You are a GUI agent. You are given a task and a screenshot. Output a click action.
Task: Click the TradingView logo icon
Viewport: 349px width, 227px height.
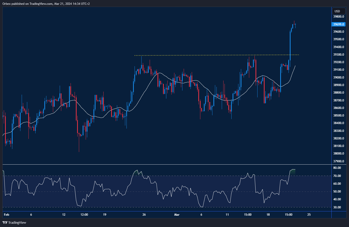pos(5,222)
